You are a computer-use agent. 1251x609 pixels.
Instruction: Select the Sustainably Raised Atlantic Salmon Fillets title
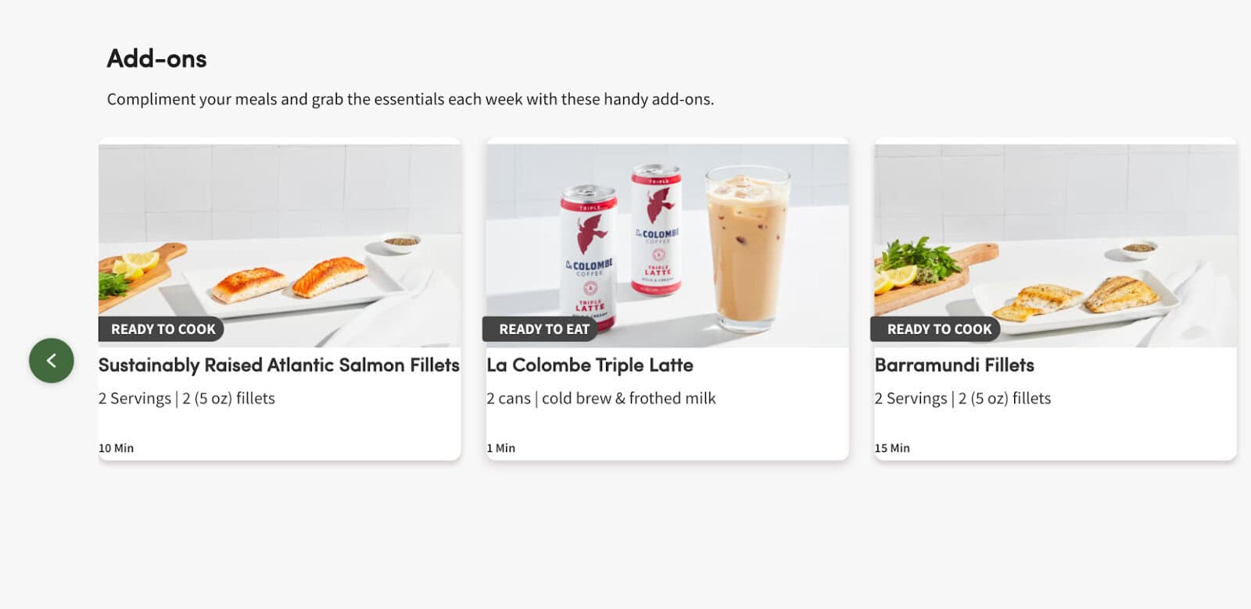279,365
